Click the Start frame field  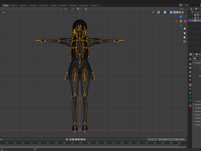coord(167,139)
